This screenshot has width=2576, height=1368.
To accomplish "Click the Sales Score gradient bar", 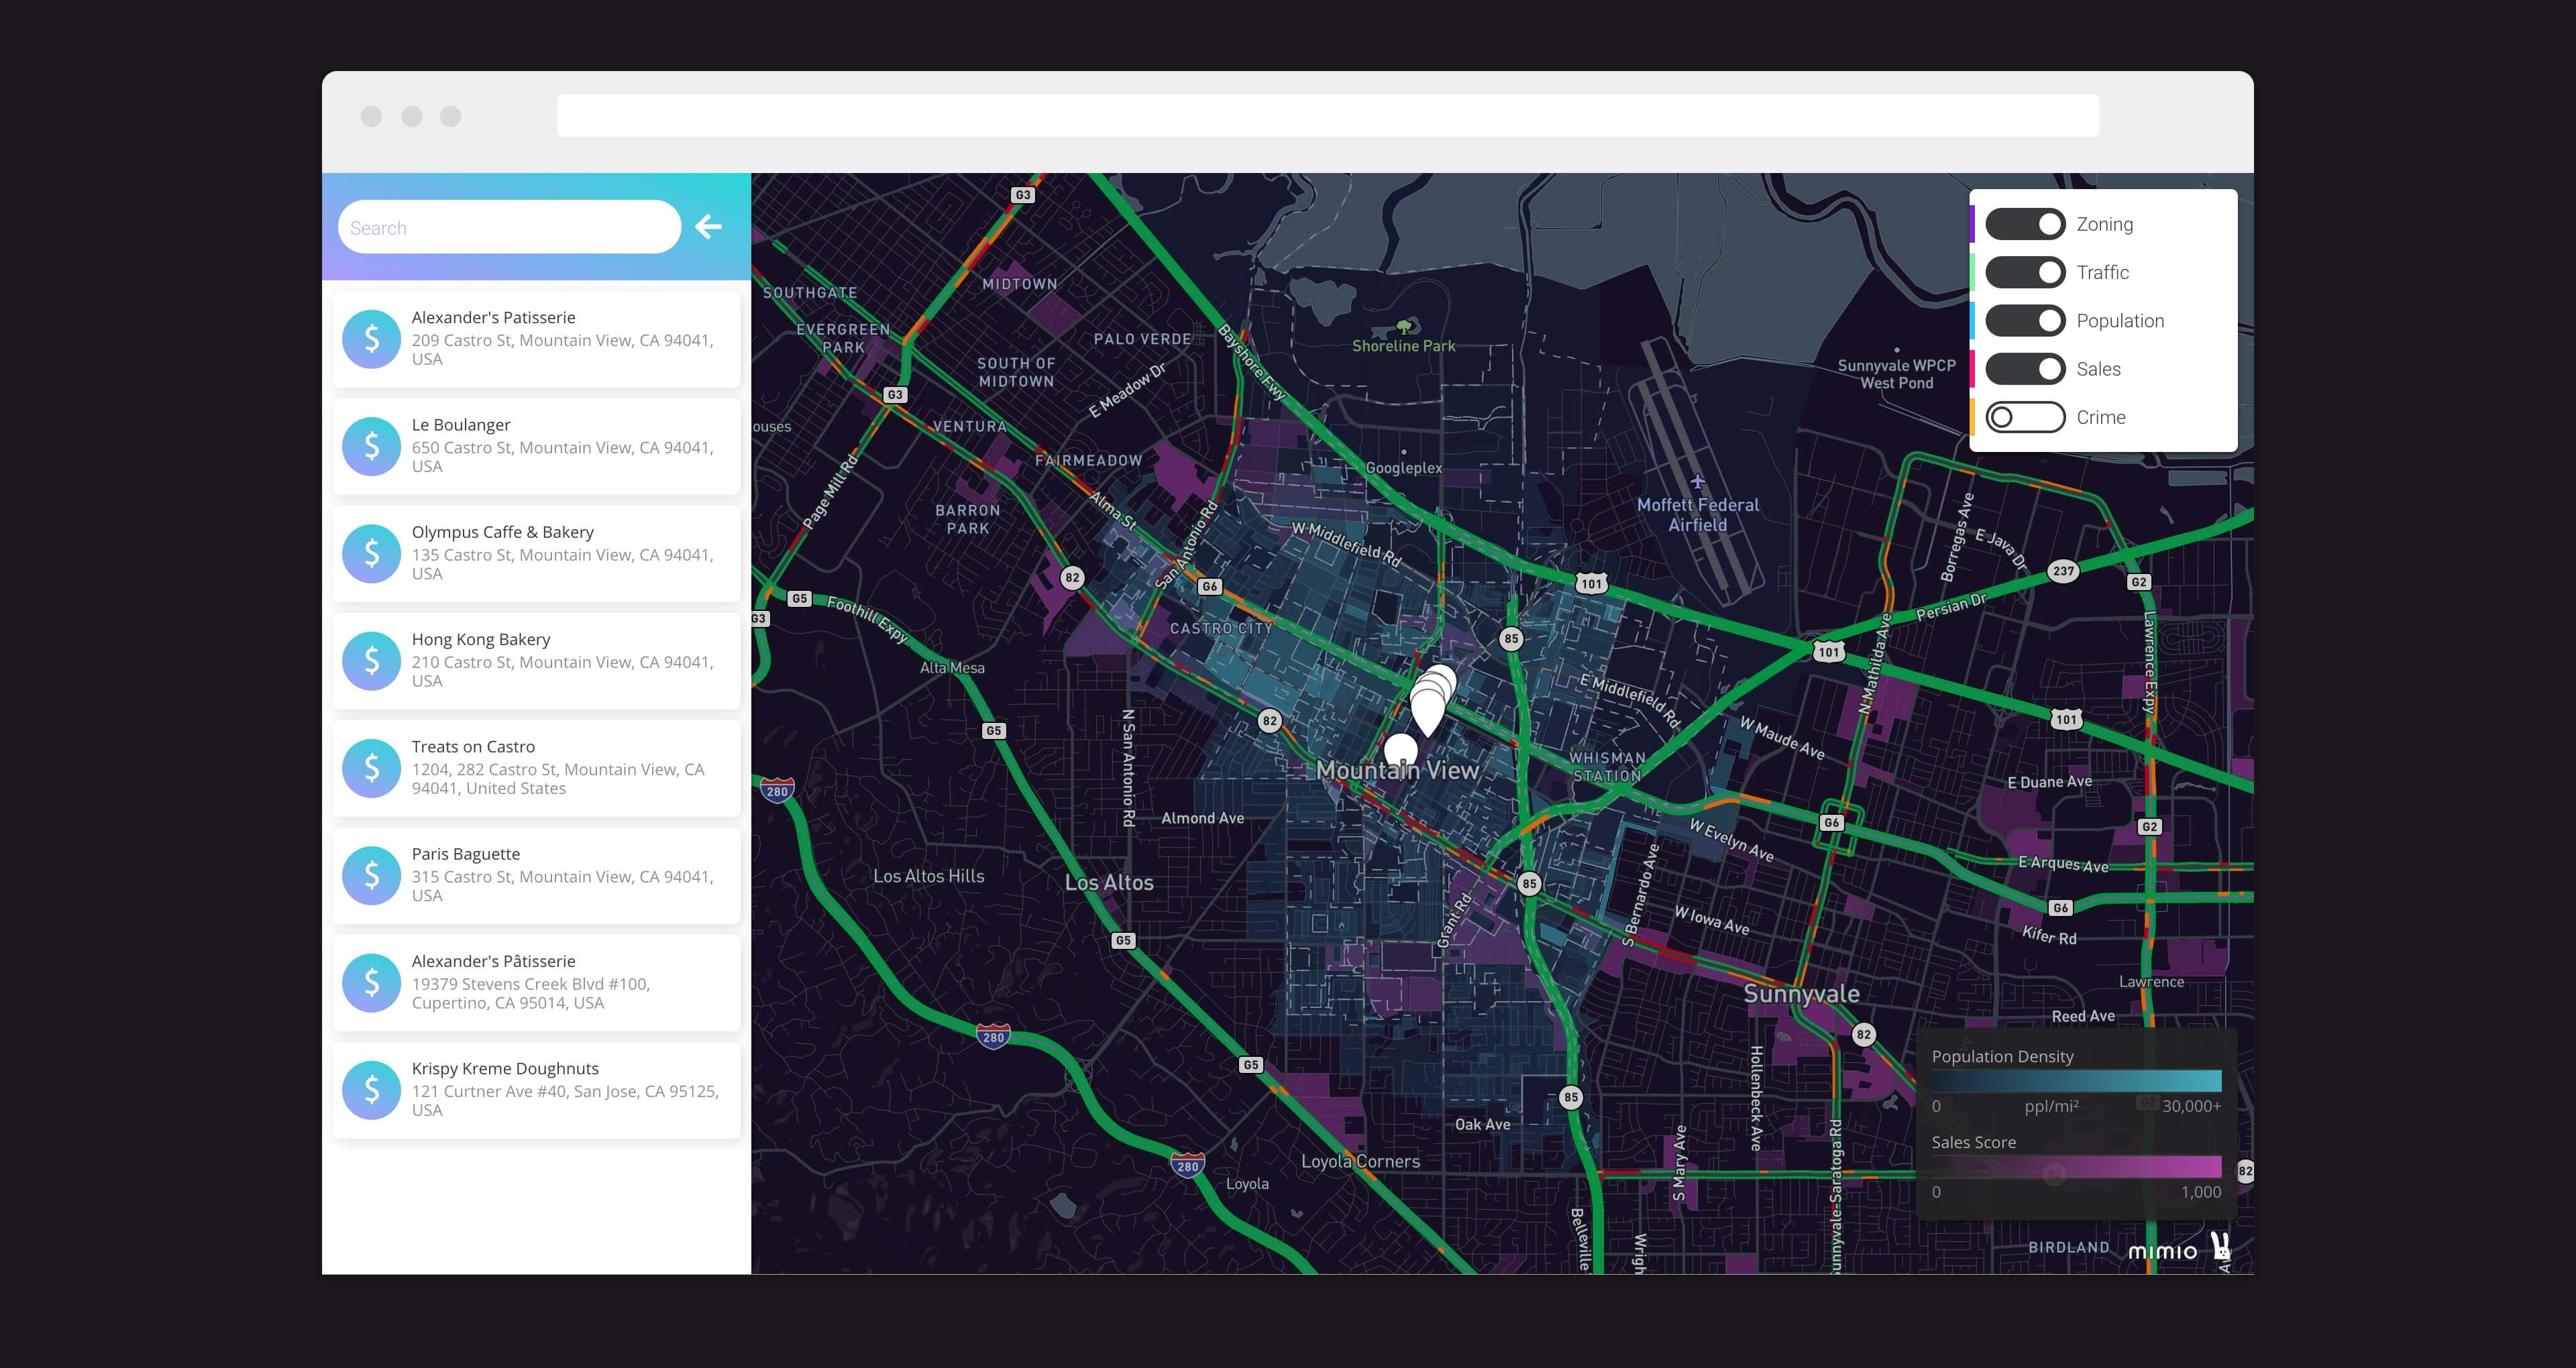I will click(2076, 1166).
